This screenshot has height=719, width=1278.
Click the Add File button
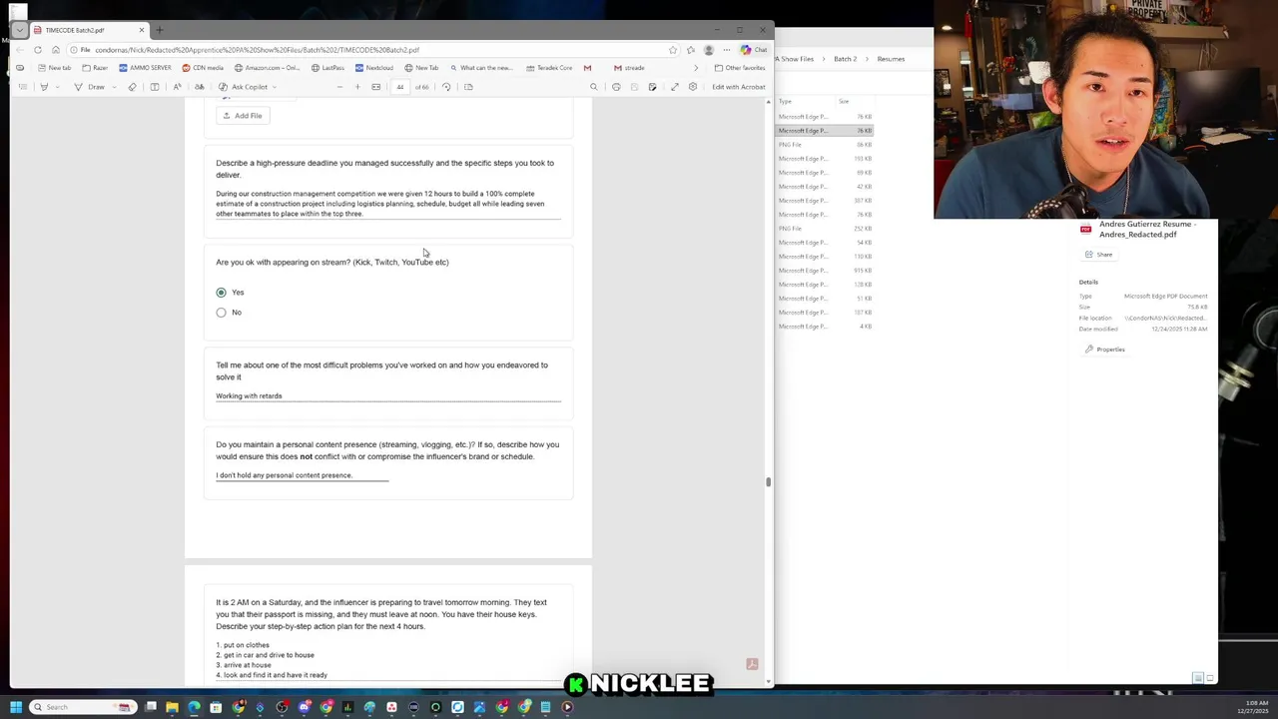243,116
